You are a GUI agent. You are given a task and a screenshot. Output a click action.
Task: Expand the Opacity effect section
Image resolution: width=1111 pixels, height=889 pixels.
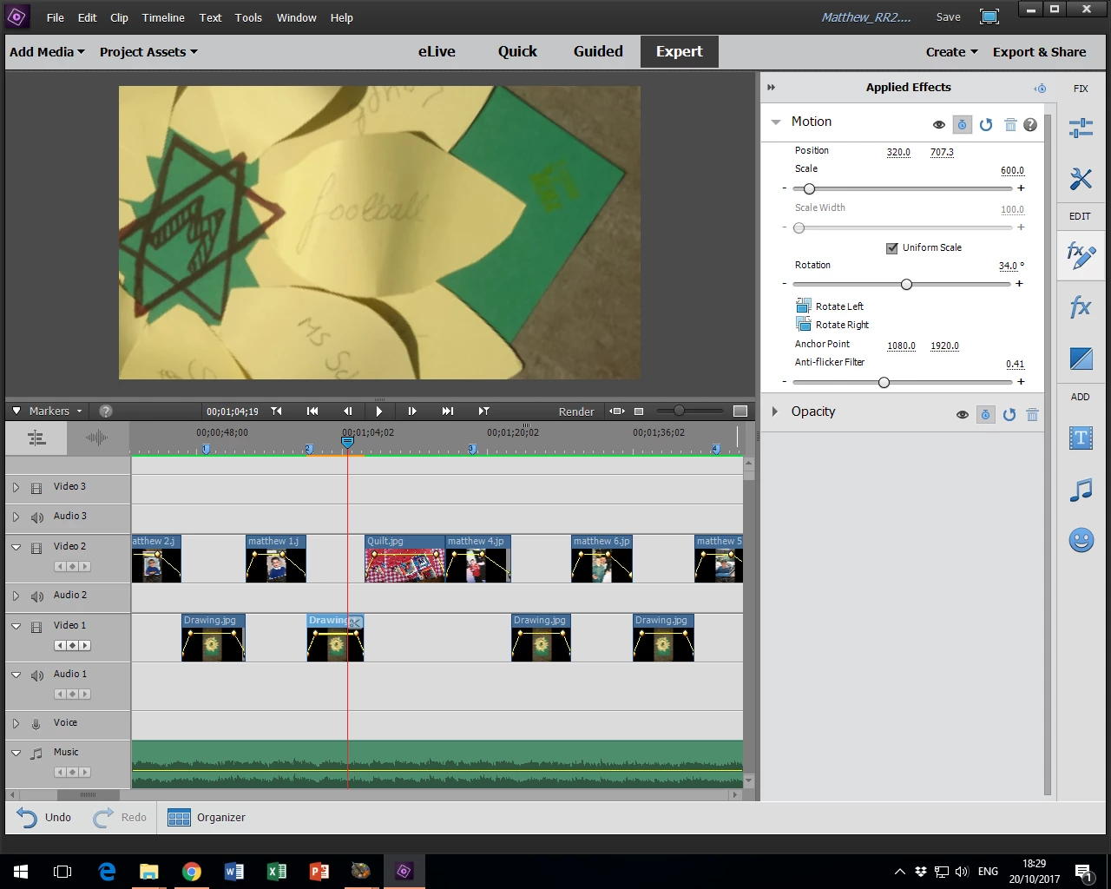pos(775,412)
